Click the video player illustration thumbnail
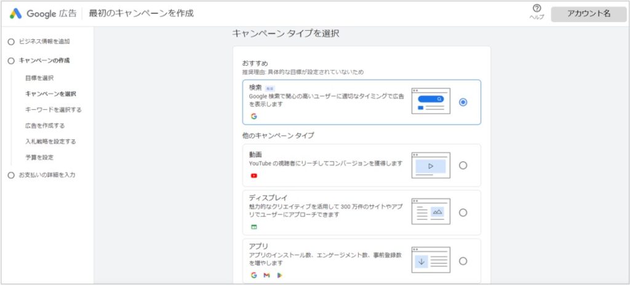630x285 pixels. (431, 165)
